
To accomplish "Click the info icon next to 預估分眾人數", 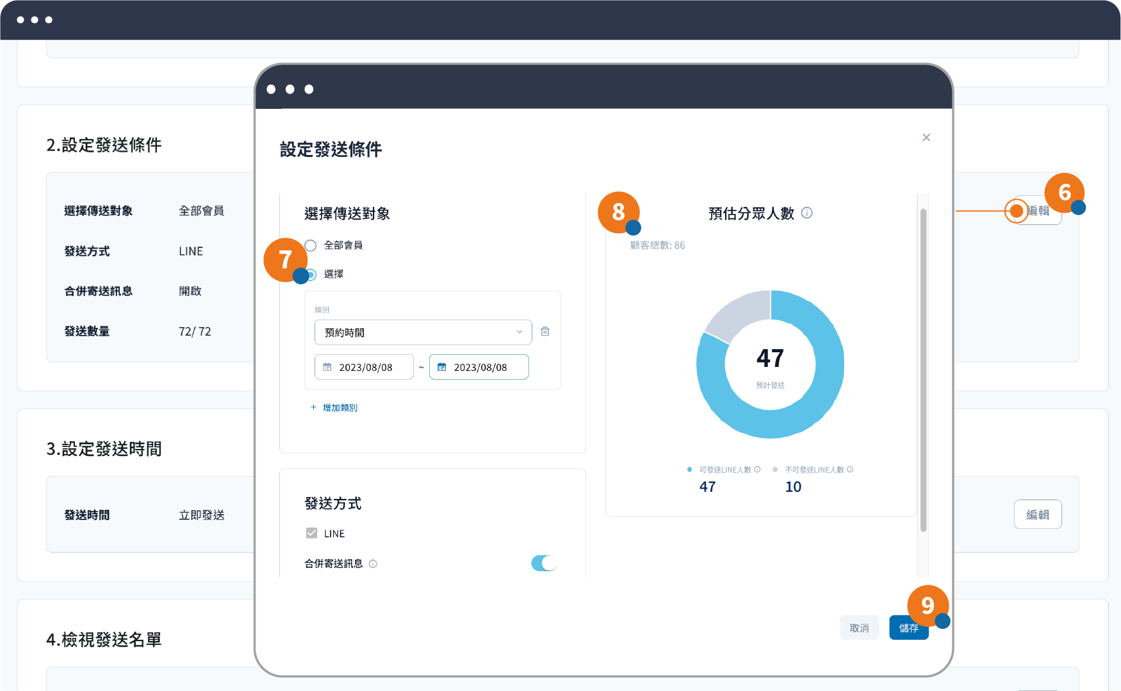I will pyautogui.click(x=807, y=213).
